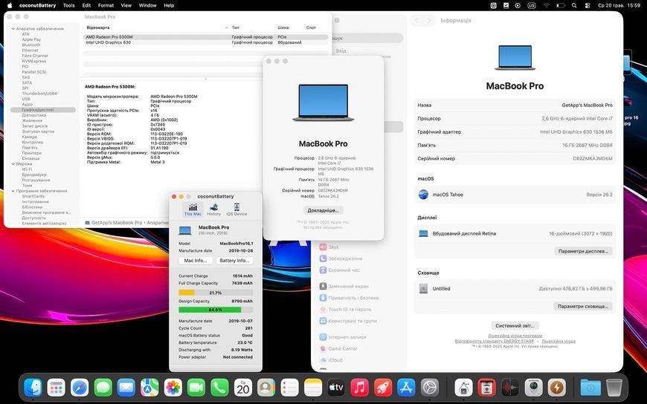Select Приватність і безпека in settings sidebar
The image size is (647, 404).
pyautogui.click(x=349, y=298)
